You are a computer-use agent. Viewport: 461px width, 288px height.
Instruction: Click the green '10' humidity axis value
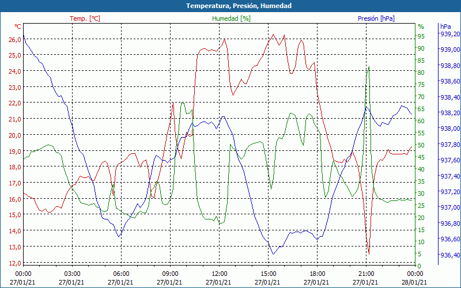(x=421, y=242)
